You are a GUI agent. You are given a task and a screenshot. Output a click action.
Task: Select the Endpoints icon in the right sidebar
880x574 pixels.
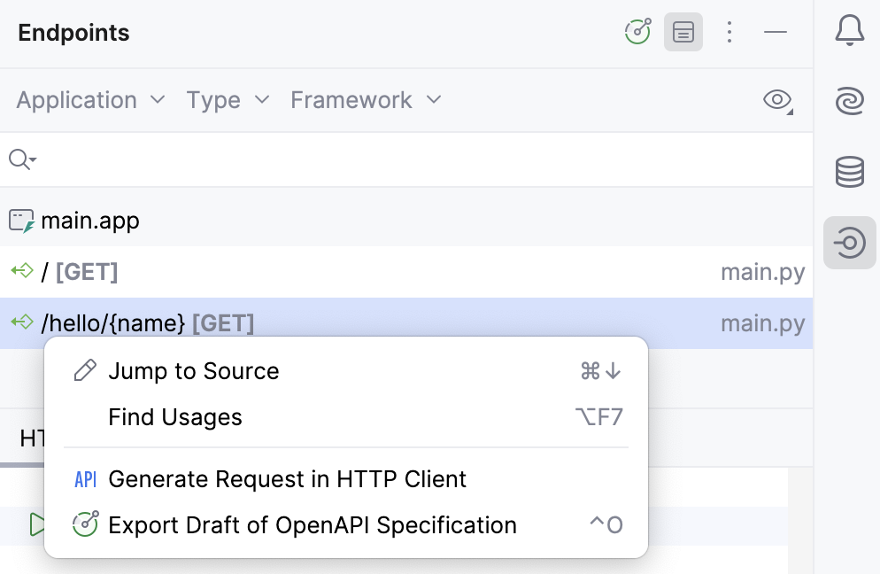[849, 243]
